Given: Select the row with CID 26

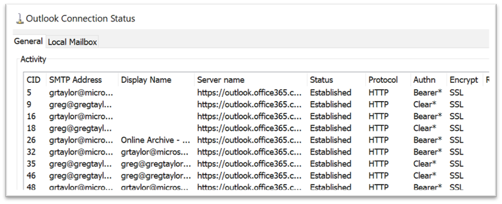Looking at the screenshot, I should (256, 140).
